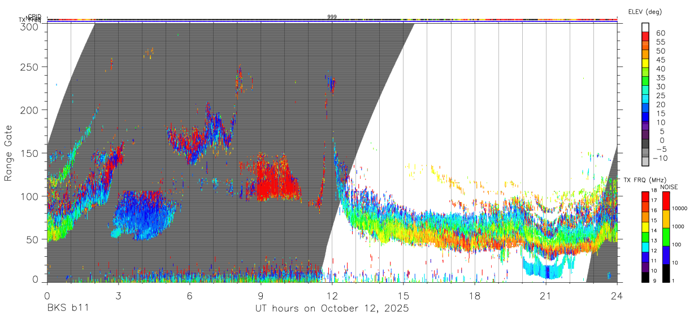Click the 150 tick on Range Gate axis
This screenshot has height=320, width=694.
click(30, 153)
